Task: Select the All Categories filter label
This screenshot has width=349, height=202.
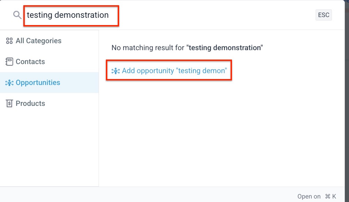Action: pos(38,41)
